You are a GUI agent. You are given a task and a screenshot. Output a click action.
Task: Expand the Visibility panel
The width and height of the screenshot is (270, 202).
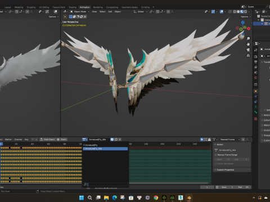coord(266,130)
